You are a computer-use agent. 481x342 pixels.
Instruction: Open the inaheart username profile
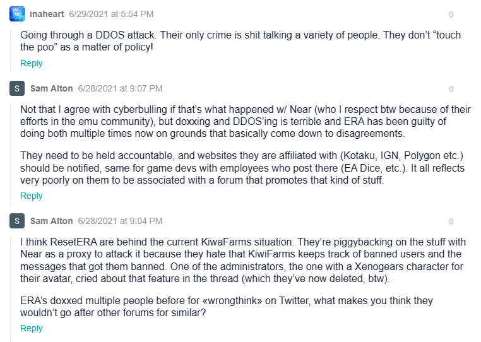tap(47, 14)
